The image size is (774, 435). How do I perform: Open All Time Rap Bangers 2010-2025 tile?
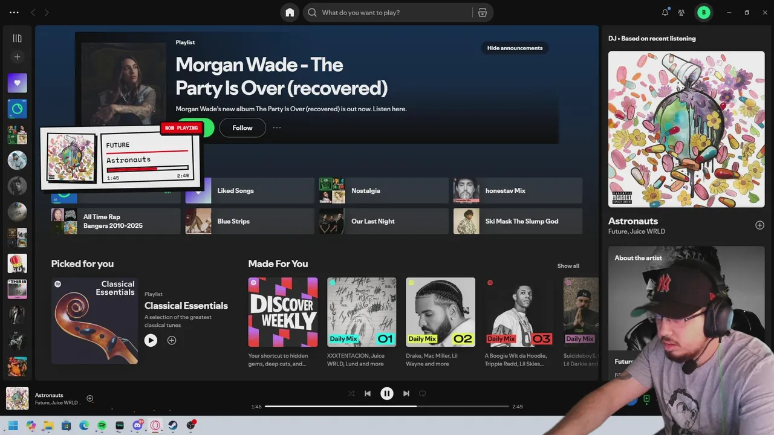point(115,221)
